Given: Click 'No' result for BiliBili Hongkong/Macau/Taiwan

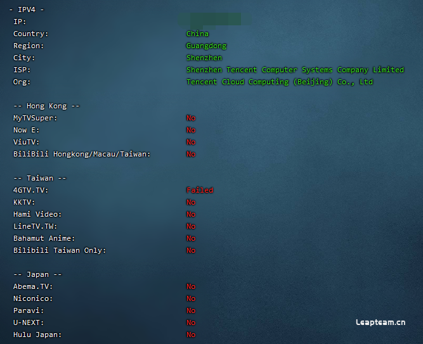Looking at the screenshot, I should click(x=191, y=154).
